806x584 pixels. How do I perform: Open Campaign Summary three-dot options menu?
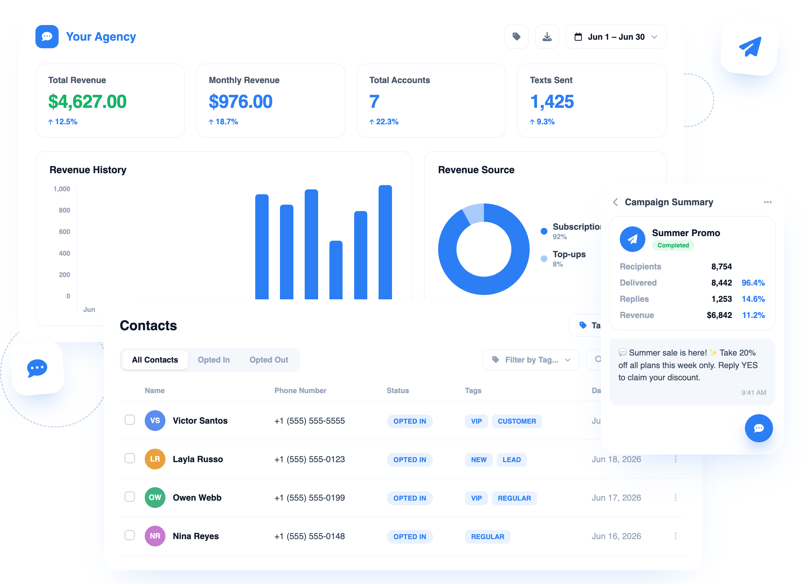768,202
